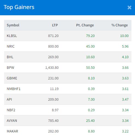Select the MAKAR symbol
The height and width of the screenshot is (136, 135).
[12, 131]
